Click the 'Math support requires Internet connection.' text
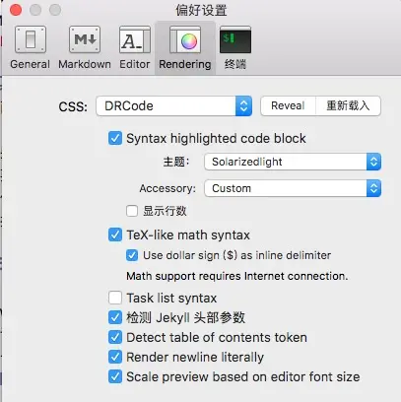Screen dimensions: 401x402 (236, 276)
